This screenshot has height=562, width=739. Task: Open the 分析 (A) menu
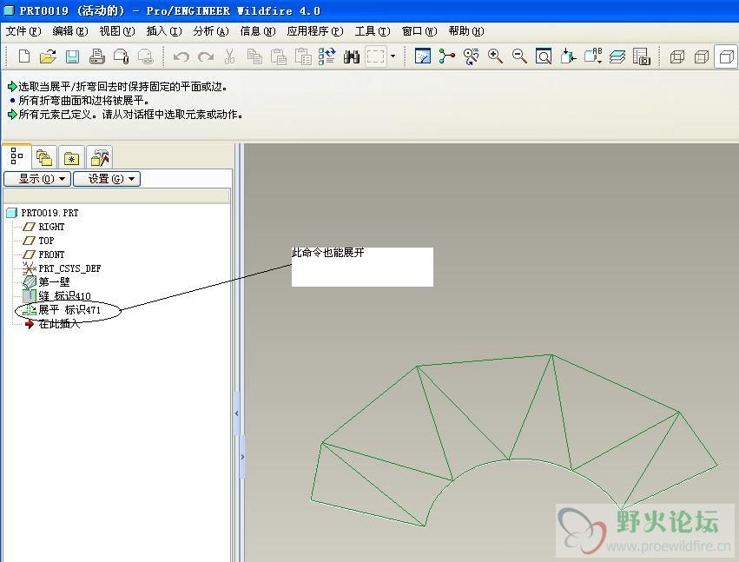[x=211, y=31]
